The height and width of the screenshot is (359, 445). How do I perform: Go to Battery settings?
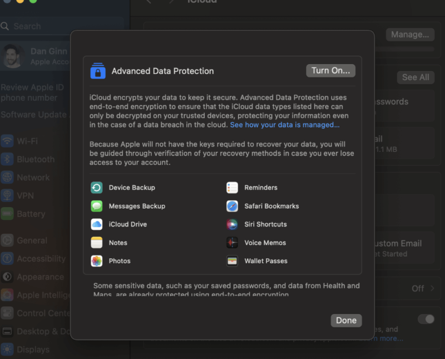(x=31, y=214)
